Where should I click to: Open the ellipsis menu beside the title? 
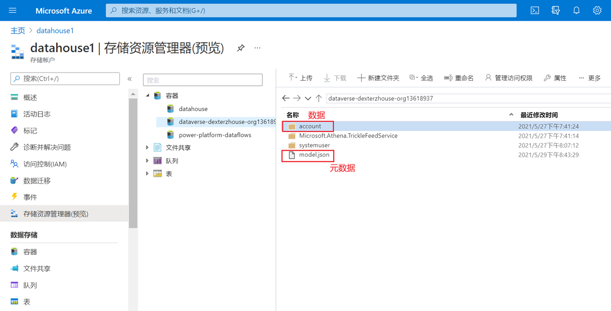[x=257, y=48]
